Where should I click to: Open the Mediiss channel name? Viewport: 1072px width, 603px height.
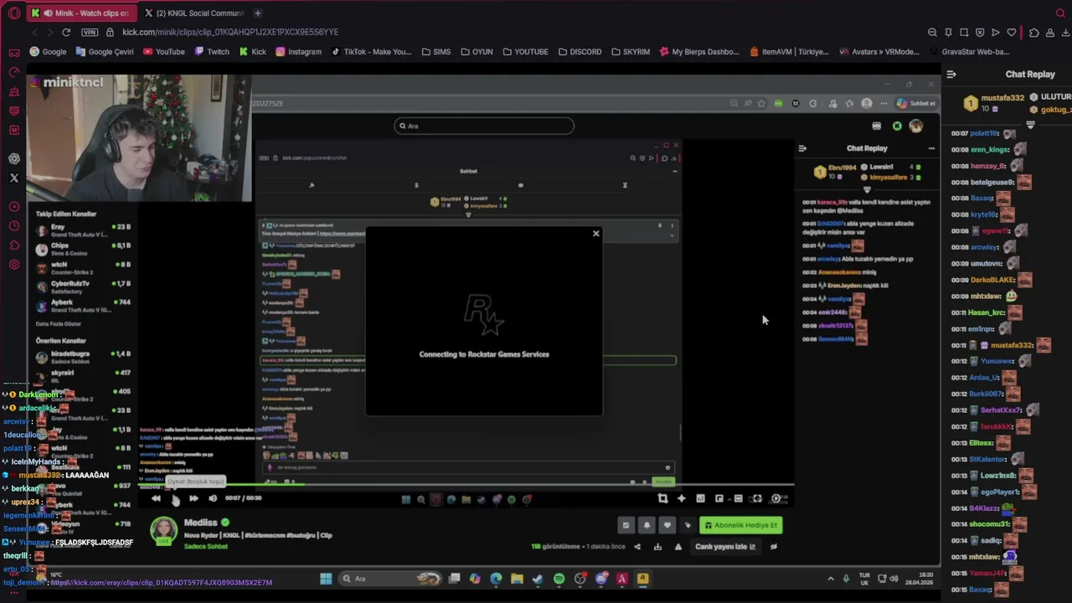click(200, 523)
